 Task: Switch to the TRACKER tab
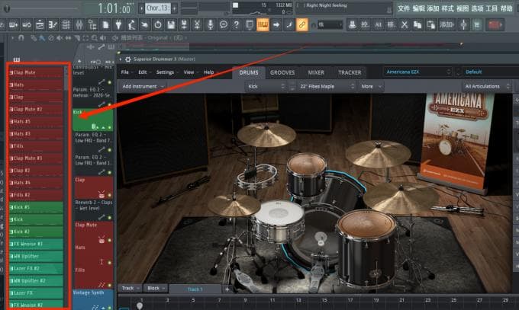(x=350, y=72)
